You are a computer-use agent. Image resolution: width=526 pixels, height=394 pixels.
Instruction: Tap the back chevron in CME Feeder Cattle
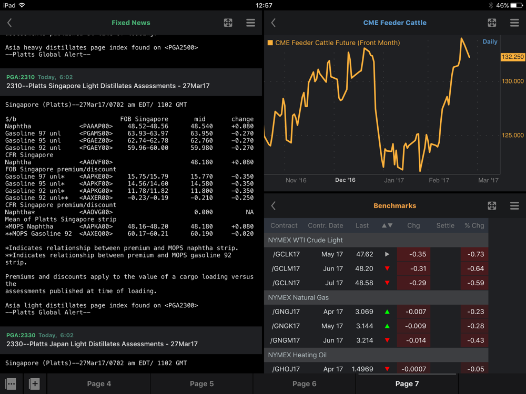coord(274,23)
